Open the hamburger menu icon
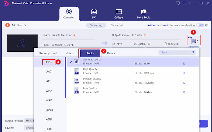Screen dimensions: 212x132 tap(184, 3)
